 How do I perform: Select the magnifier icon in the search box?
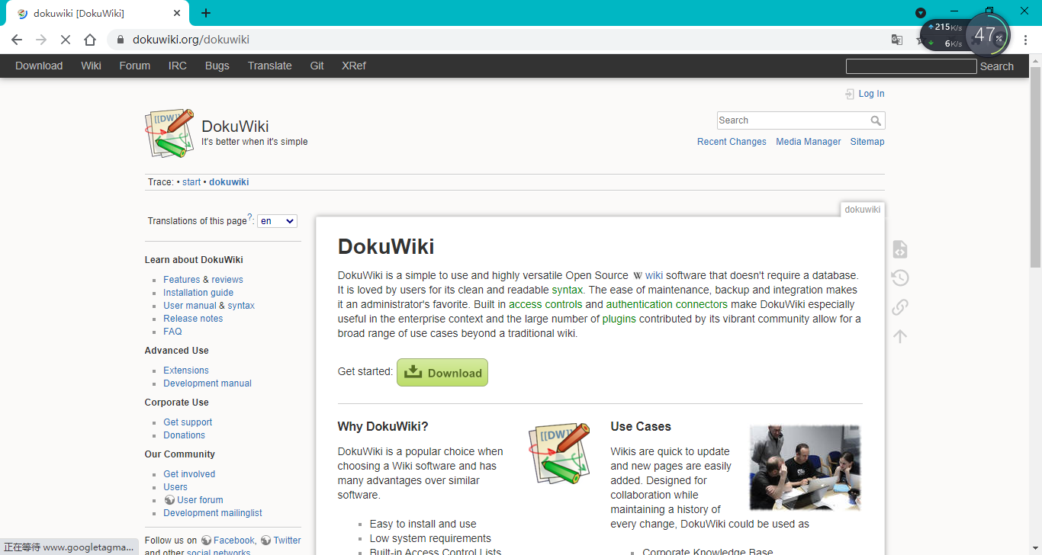pos(876,120)
